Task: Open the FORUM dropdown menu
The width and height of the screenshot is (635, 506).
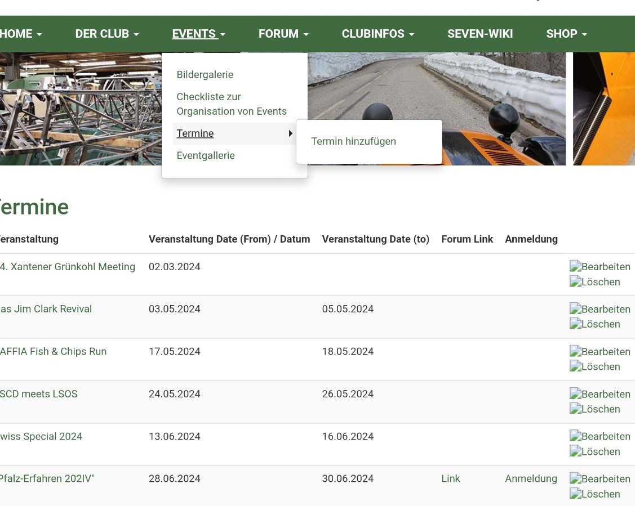Action: [283, 34]
